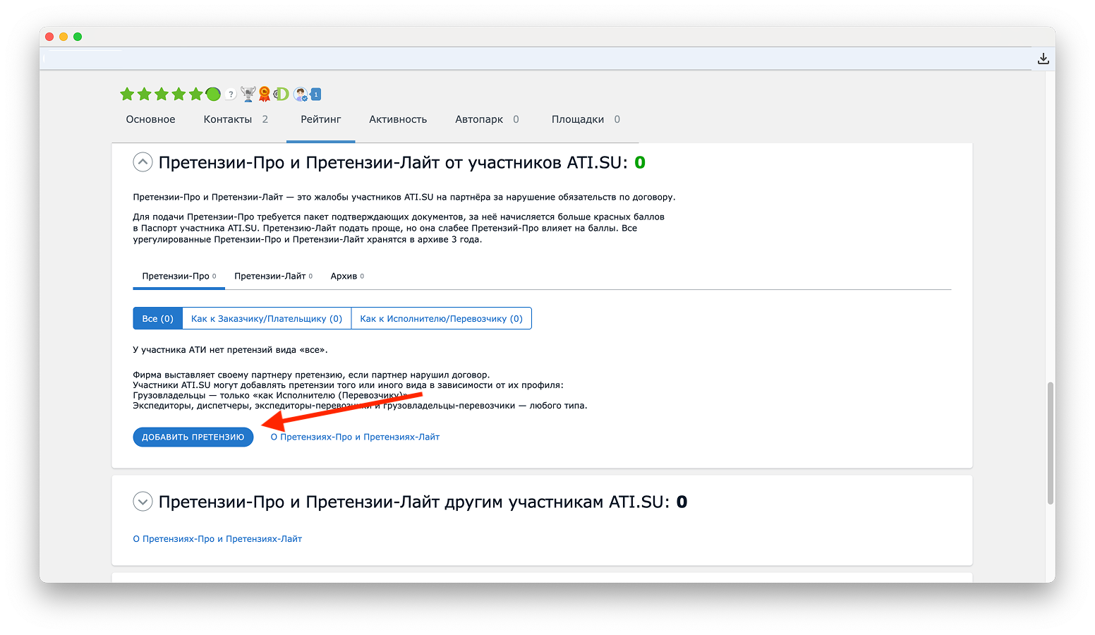This screenshot has width=1095, height=635.
Task: Switch to the Архив sub-tab
Action: coord(347,276)
